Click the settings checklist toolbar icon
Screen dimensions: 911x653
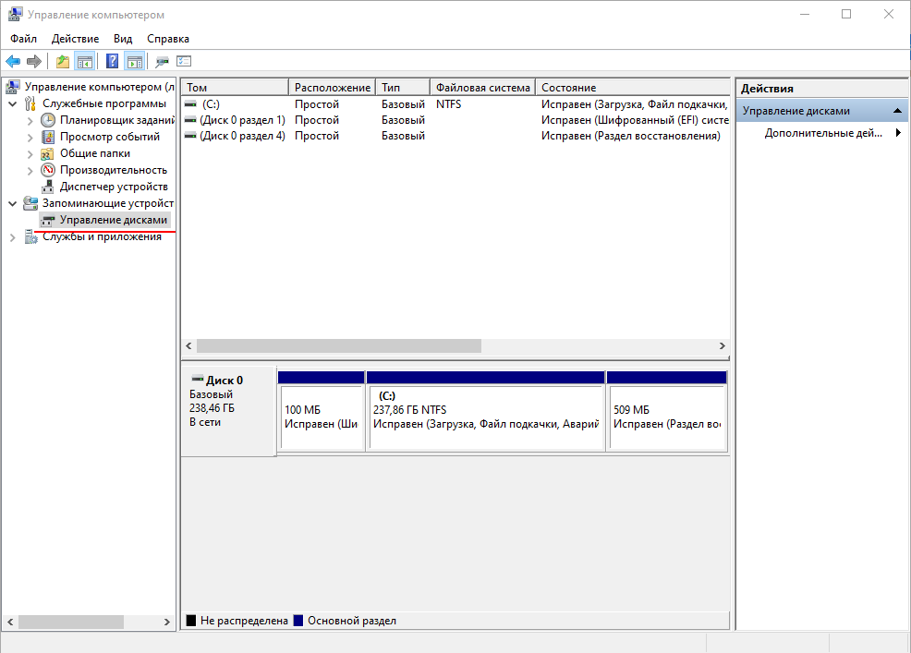[x=184, y=61]
